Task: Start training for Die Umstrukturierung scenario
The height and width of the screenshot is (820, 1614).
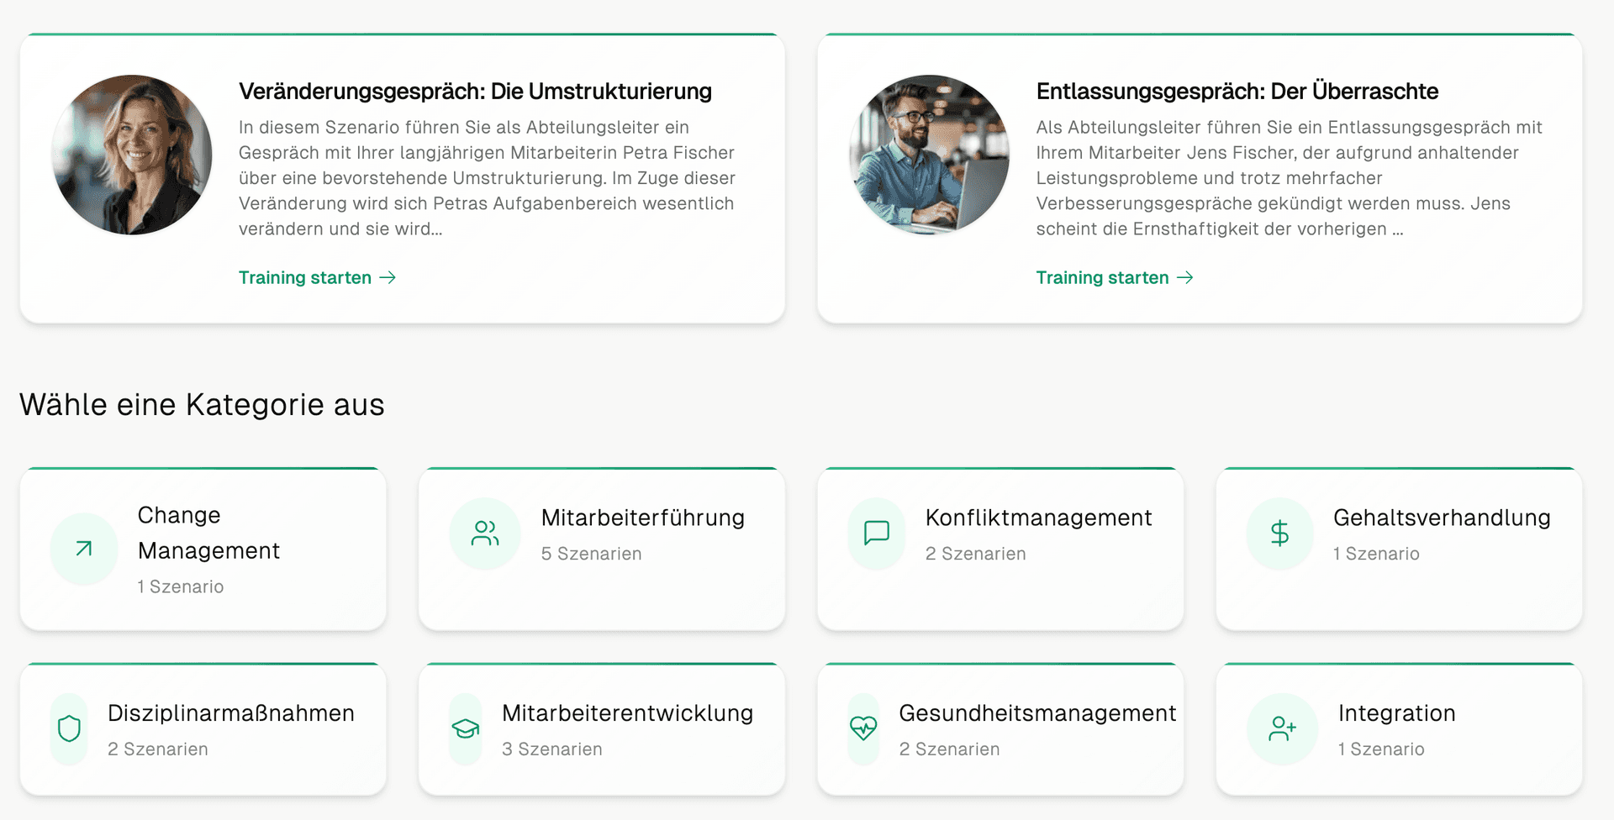Action: [x=316, y=278]
